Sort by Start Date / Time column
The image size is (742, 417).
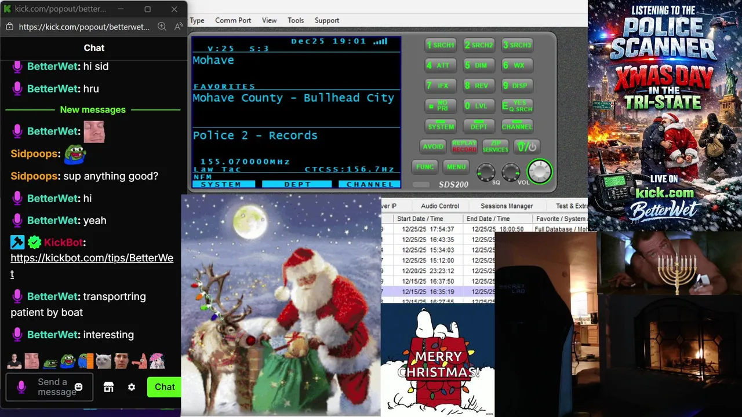click(x=428, y=219)
